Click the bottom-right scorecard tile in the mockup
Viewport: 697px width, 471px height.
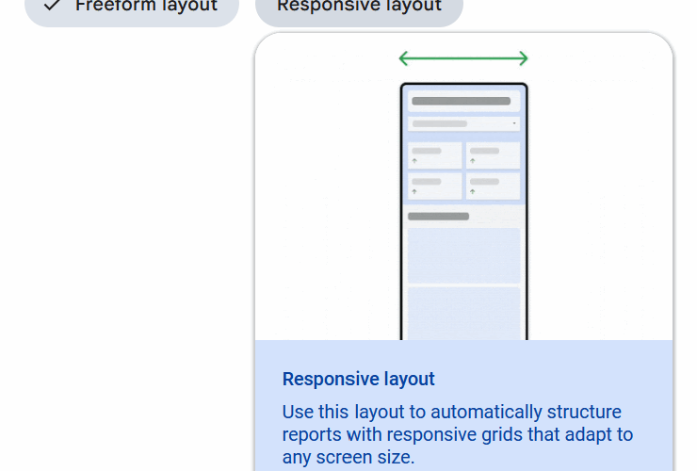click(x=493, y=186)
